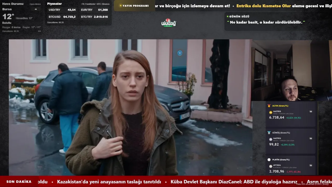Open the Kazakistan constitution draft headline
The image size is (332, 187).
pyautogui.click(x=109, y=182)
